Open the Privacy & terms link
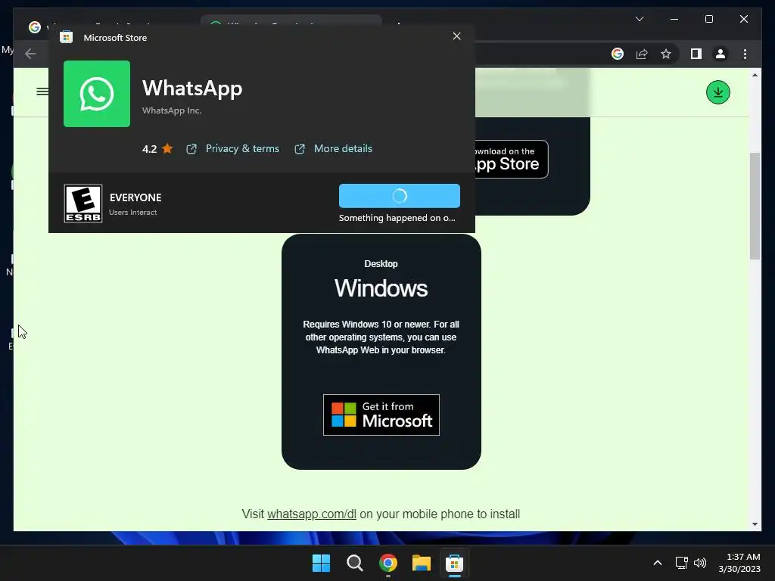The image size is (775, 581). point(242,149)
